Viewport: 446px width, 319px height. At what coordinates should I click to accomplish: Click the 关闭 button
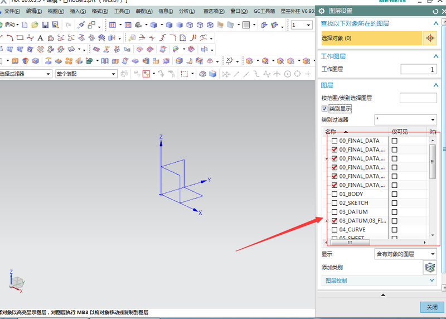tap(432, 307)
